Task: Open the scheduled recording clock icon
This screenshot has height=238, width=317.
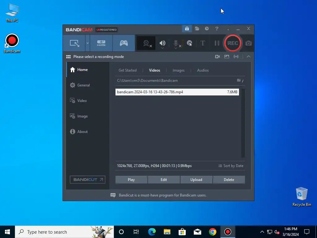Action: pyautogui.click(x=206, y=29)
